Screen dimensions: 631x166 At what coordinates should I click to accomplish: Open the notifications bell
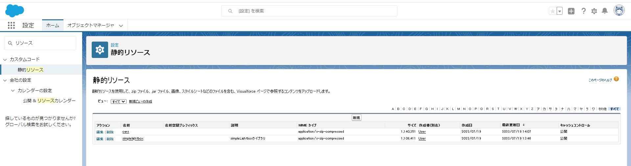(x=605, y=11)
